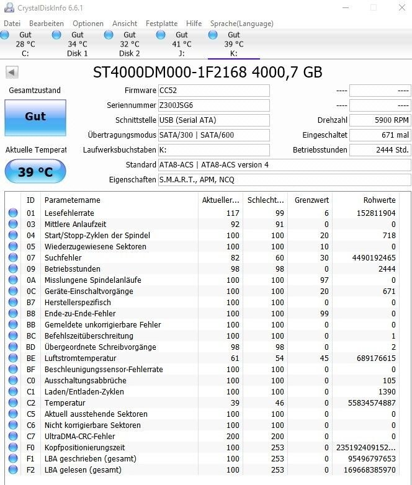412x485 pixels.
Task: Click the Standard field ATA8-ACS version 4
Action: coord(284,165)
